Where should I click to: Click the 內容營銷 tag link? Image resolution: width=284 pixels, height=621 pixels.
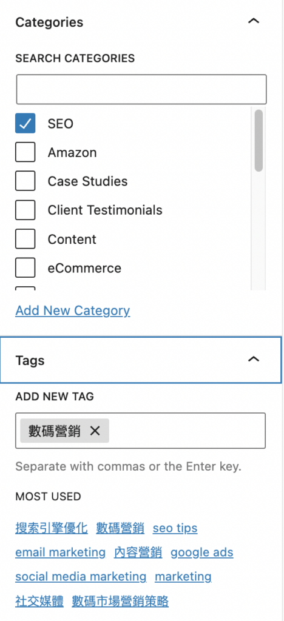click(138, 552)
